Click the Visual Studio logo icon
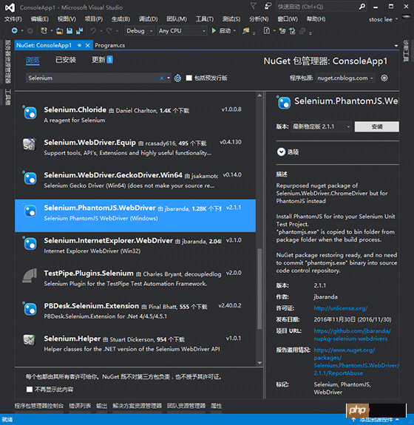The image size is (414, 425). (10, 7)
